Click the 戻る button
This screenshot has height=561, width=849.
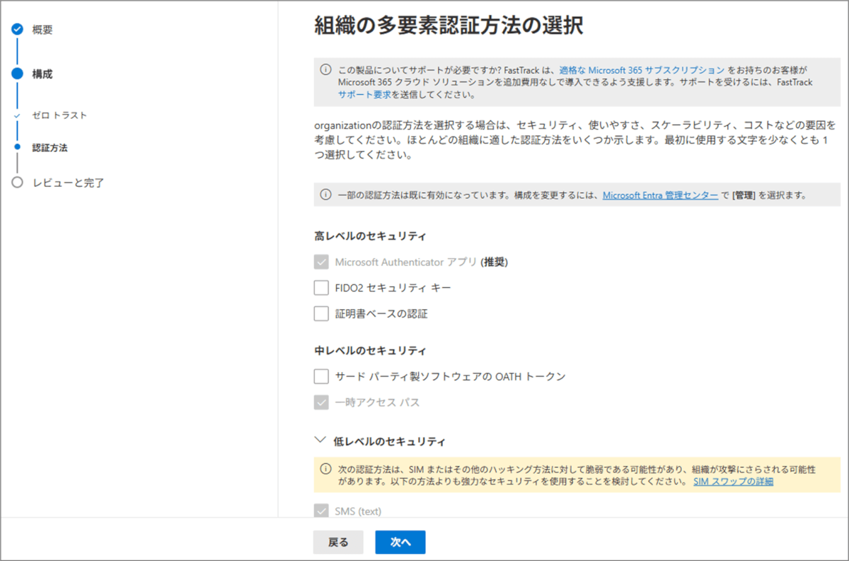[338, 543]
